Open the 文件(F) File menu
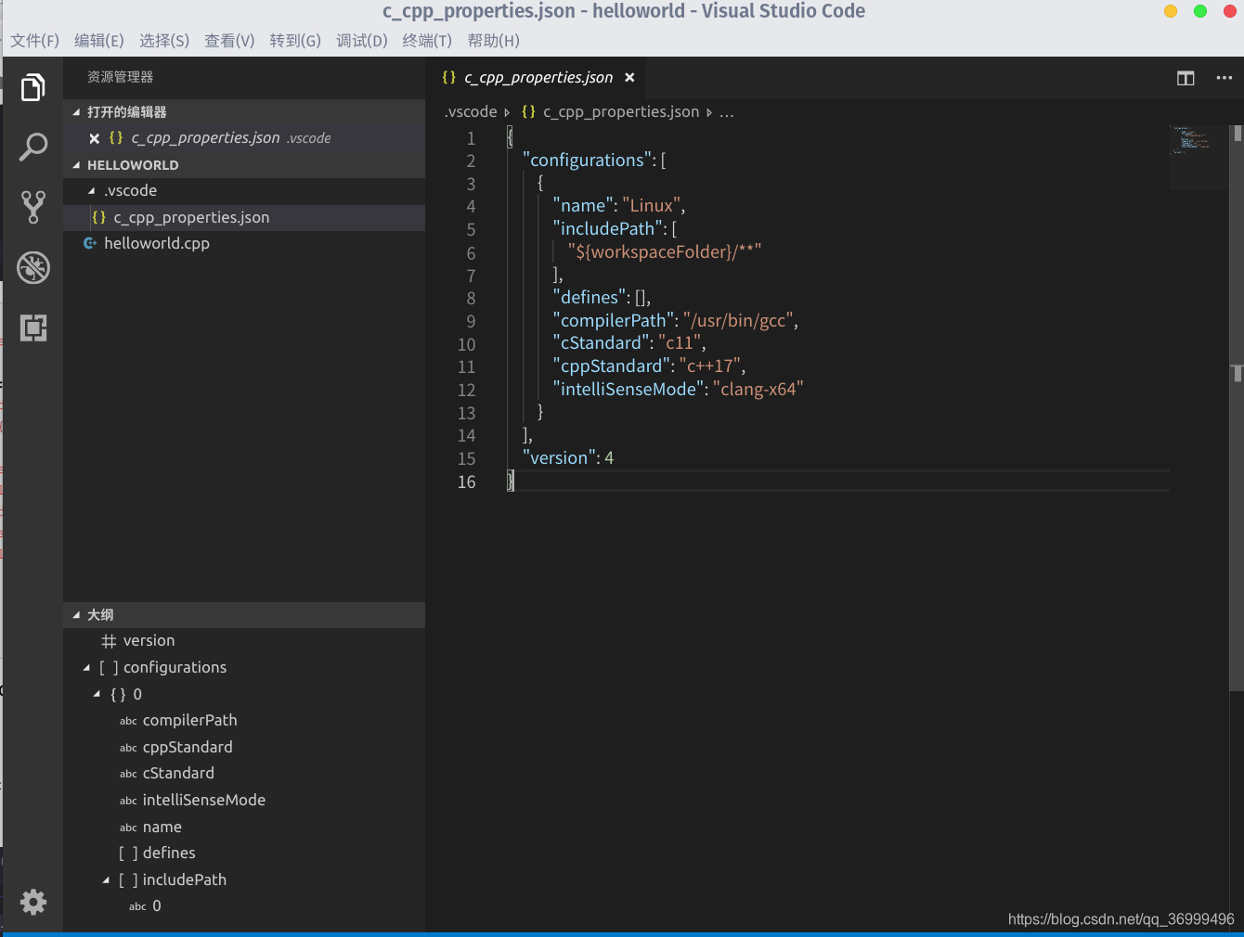Image resolution: width=1244 pixels, height=937 pixels. click(34, 41)
